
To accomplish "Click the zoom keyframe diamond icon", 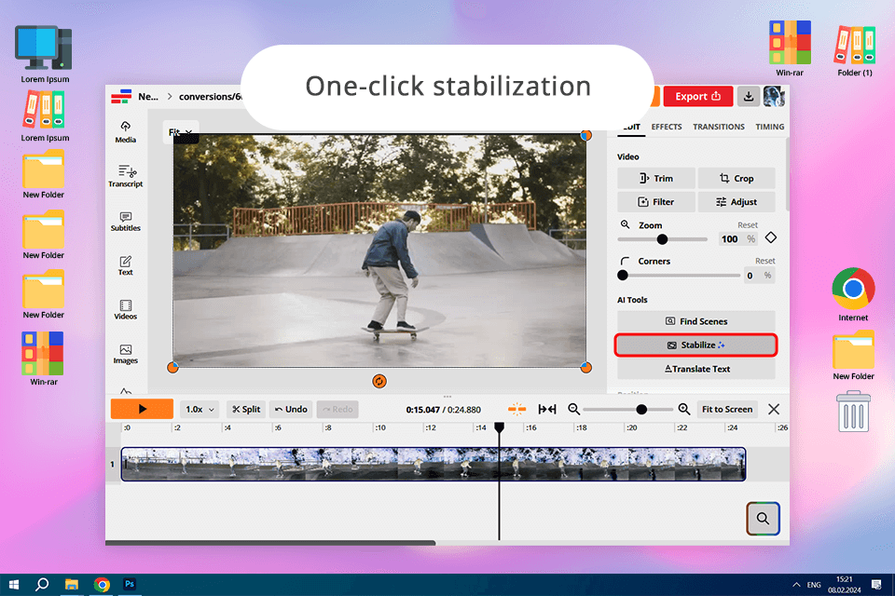I will pyautogui.click(x=771, y=237).
